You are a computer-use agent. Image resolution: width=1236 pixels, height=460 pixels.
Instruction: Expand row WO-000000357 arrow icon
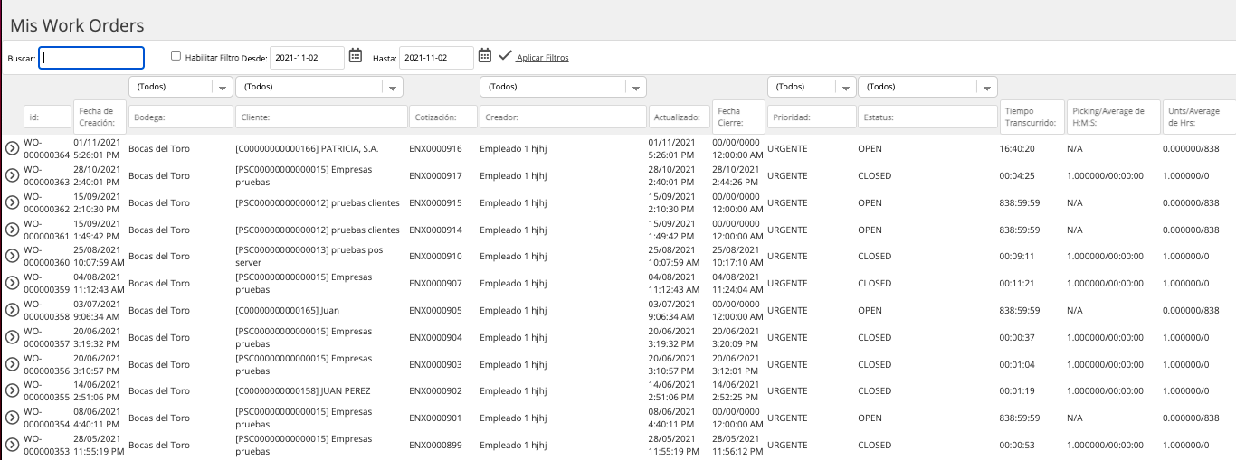tap(12, 337)
